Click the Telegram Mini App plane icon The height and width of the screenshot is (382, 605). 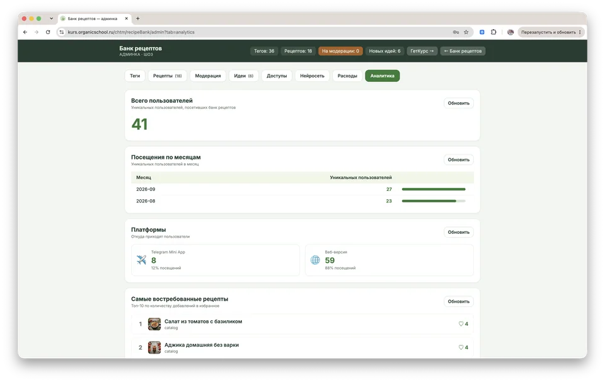[142, 260]
